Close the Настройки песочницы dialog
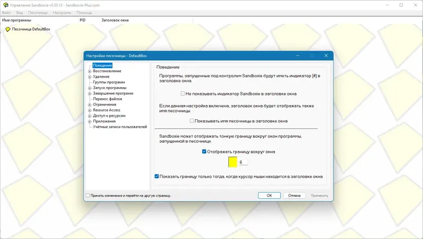 326,55
